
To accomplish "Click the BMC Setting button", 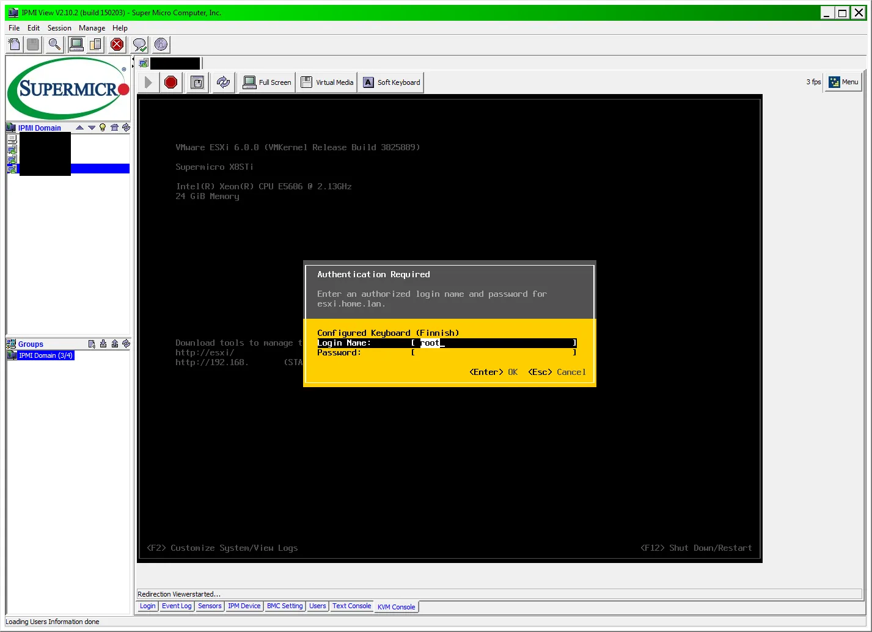I will click(284, 606).
